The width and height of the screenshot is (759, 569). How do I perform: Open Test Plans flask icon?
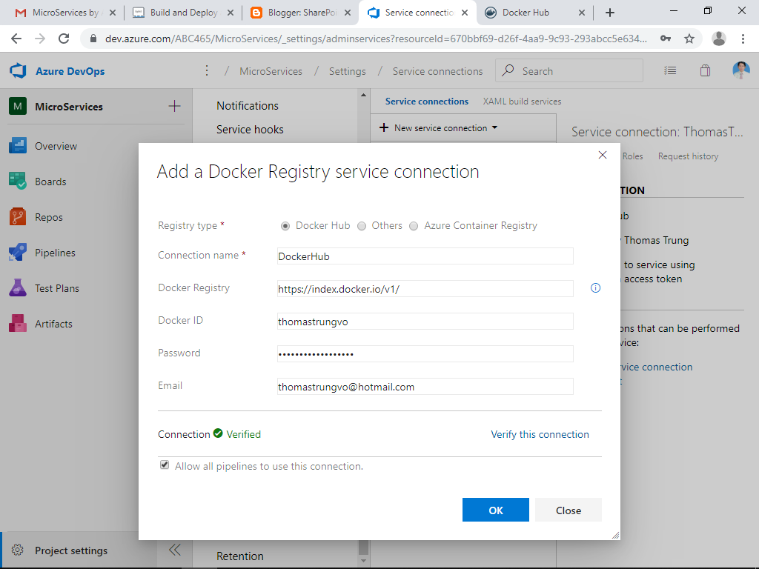(x=18, y=288)
